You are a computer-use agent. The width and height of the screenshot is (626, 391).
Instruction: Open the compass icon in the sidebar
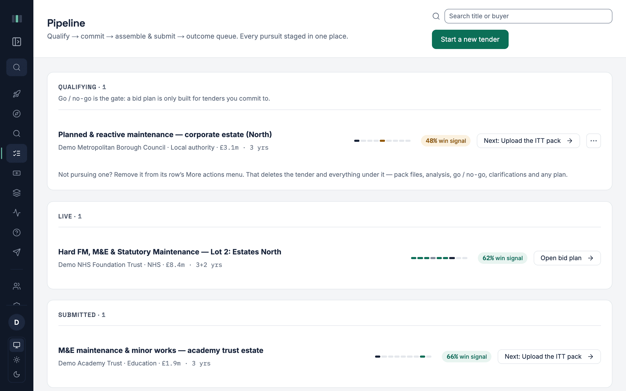(17, 114)
